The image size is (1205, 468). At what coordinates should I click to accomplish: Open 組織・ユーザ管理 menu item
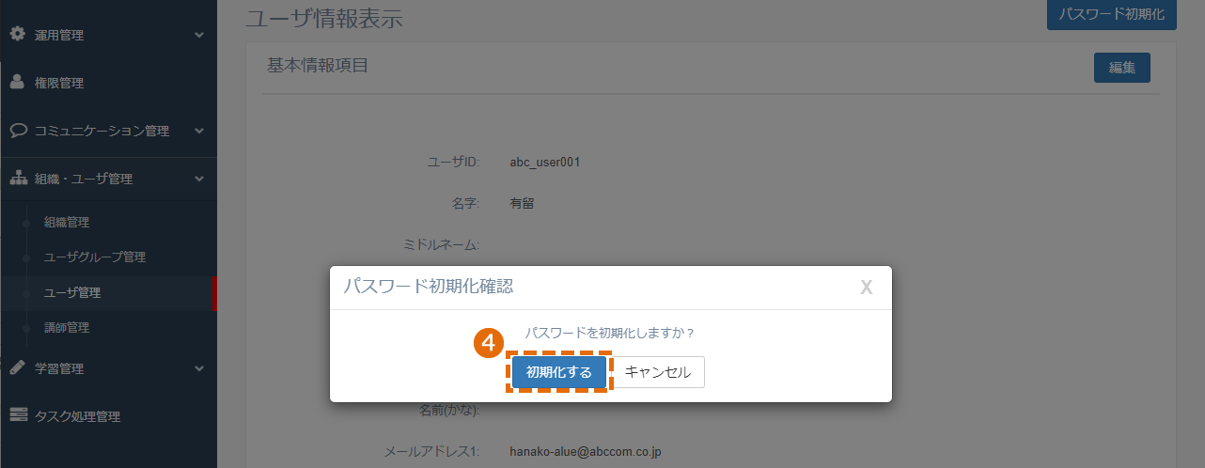pos(108,179)
